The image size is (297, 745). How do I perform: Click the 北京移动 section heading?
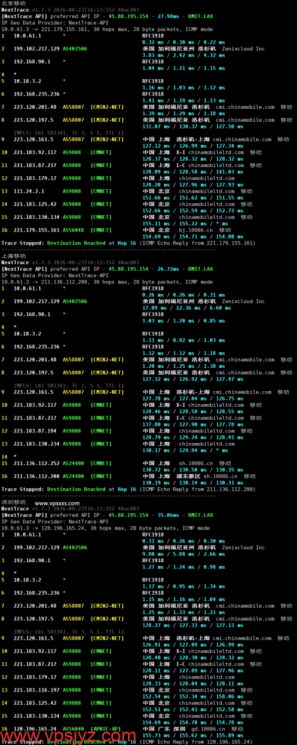[13, 3]
